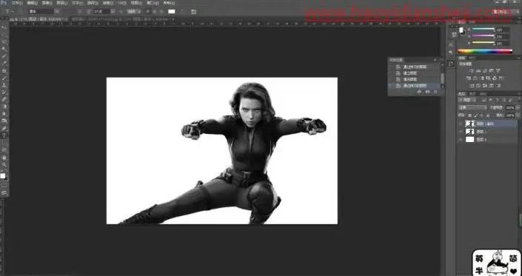Select the Gradient tool
Screen dimensions: 522x276
(4, 107)
